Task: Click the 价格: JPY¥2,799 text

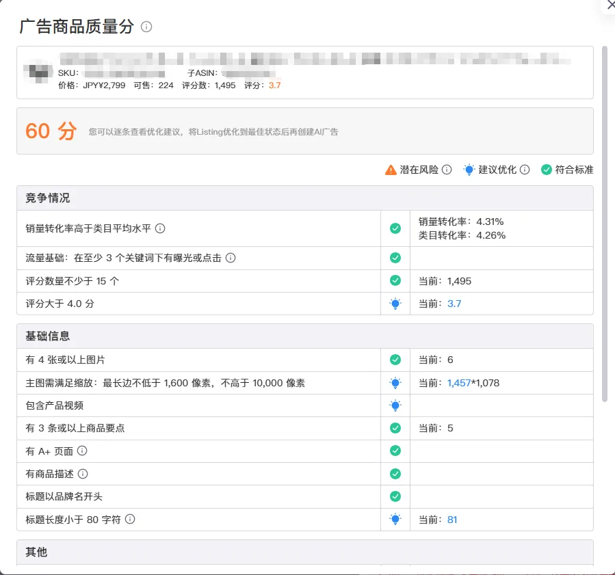Action: [92, 85]
